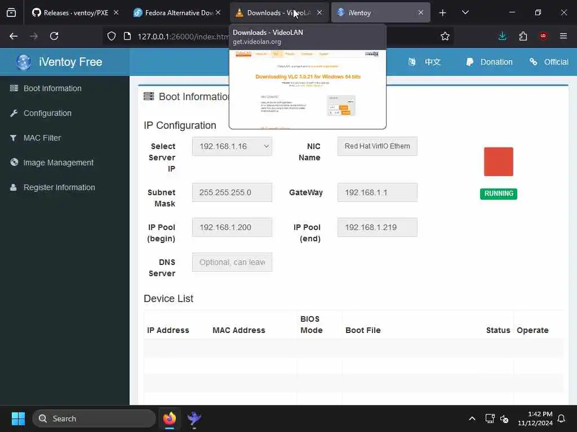577x432 pixels.
Task: Switch language to 中文
Action: (x=425, y=62)
